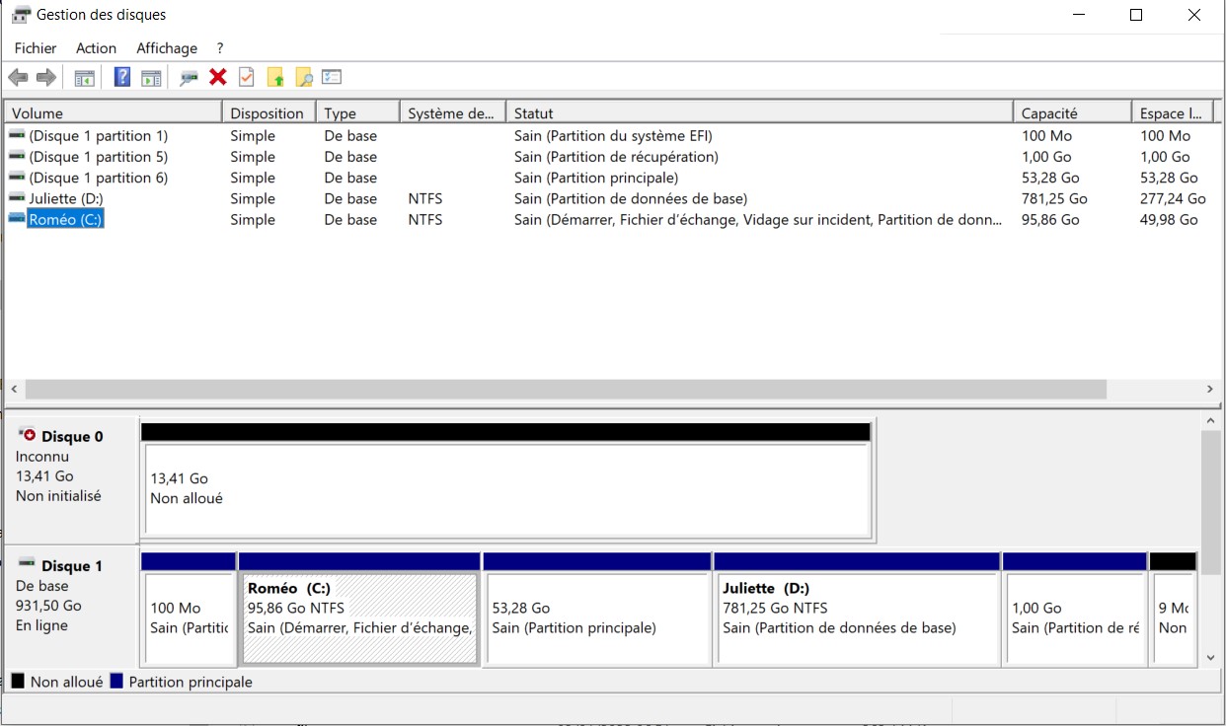Click the blue question mark help icon
This screenshot has width=1226, height=726.
click(x=122, y=78)
